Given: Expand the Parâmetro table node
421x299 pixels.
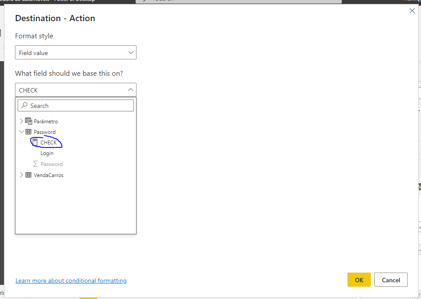Looking at the screenshot, I should pos(22,121).
